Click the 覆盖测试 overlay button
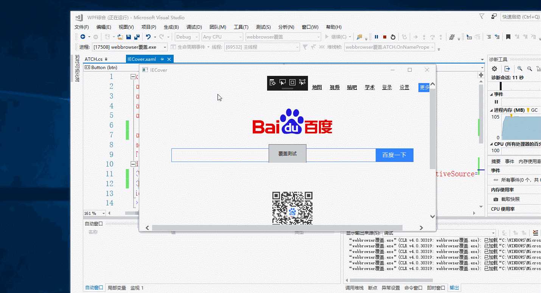The width and height of the screenshot is (541, 293). coord(288,154)
